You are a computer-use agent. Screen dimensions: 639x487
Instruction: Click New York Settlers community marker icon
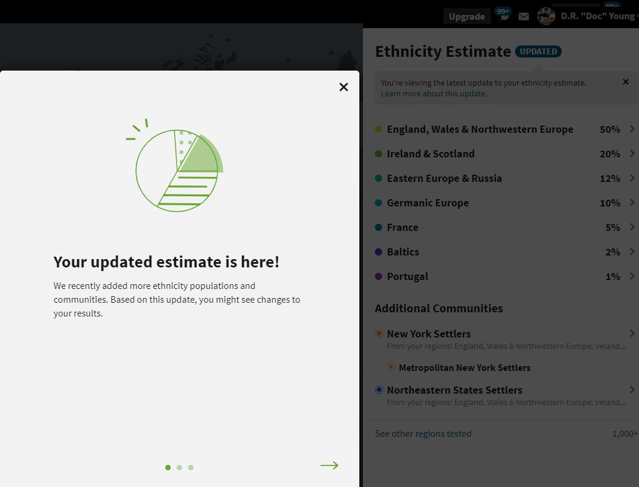pos(379,333)
